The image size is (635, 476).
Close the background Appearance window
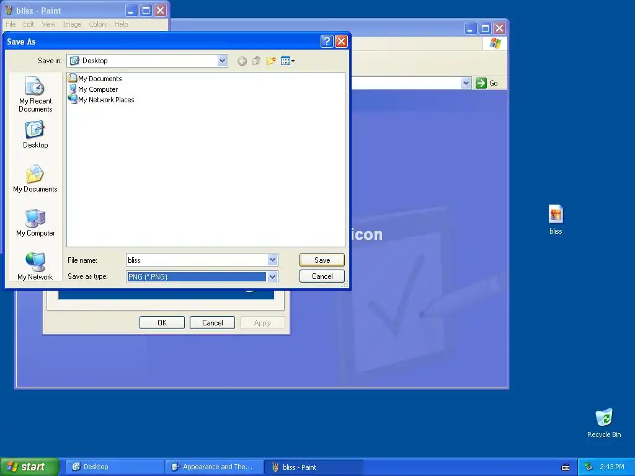(x=500, y=29)
